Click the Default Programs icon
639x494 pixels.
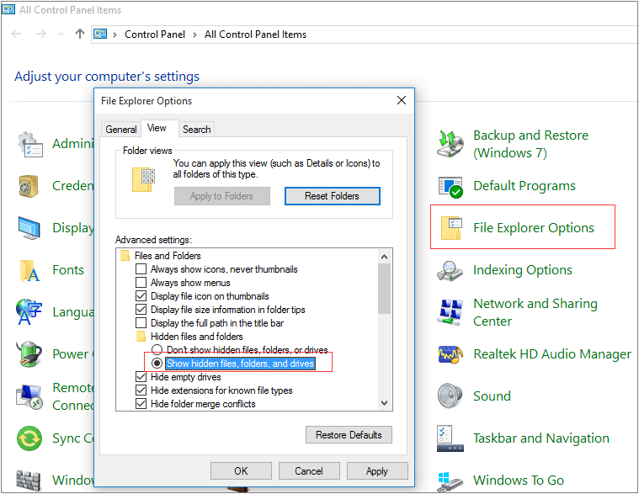click(451, 186)
